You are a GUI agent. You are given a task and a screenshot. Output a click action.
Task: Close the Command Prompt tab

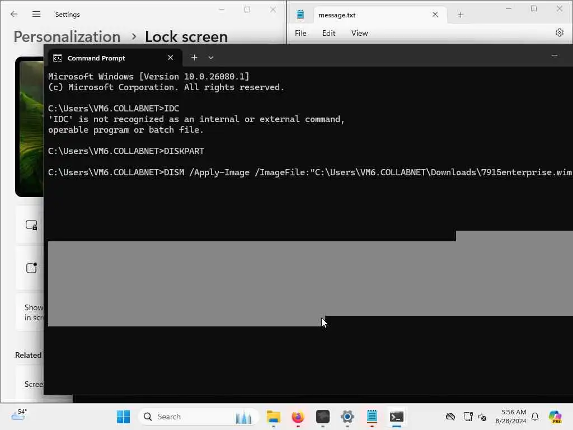point(170,58)
